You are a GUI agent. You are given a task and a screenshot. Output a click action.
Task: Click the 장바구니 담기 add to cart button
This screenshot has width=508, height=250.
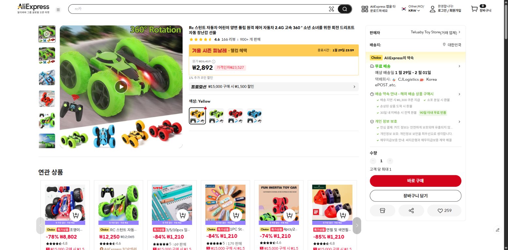415,196
